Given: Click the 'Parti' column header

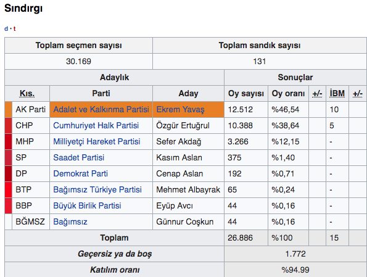Looking at the screenshot, I should [x=101, y=93].
